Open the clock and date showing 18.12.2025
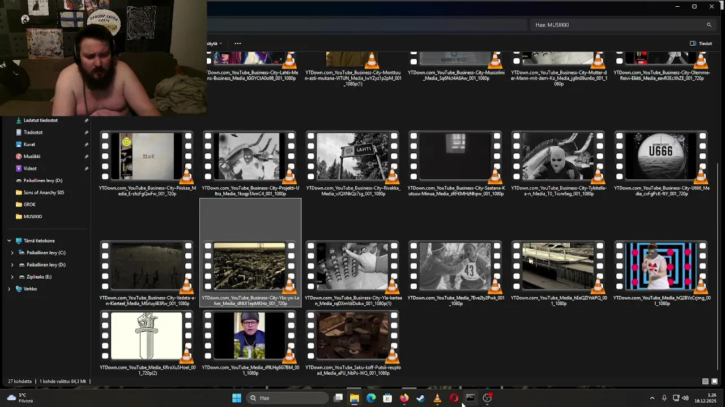 click(x=705, y=398)
